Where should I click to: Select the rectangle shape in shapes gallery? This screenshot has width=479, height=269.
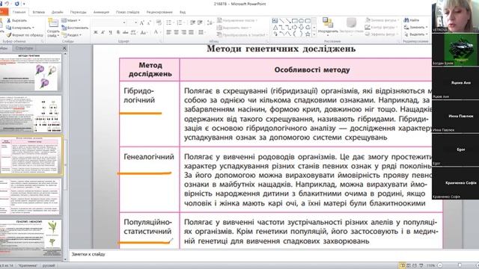[294, 21]
